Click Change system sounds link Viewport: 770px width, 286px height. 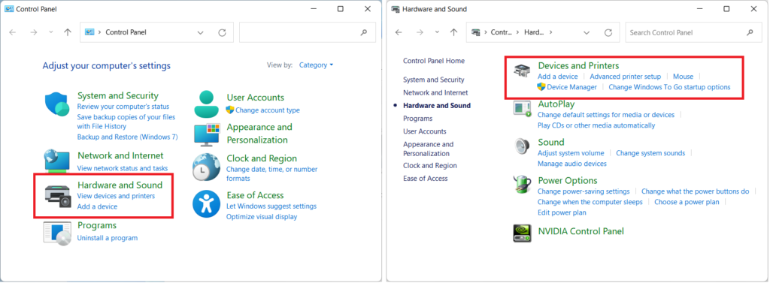point(650,153)
